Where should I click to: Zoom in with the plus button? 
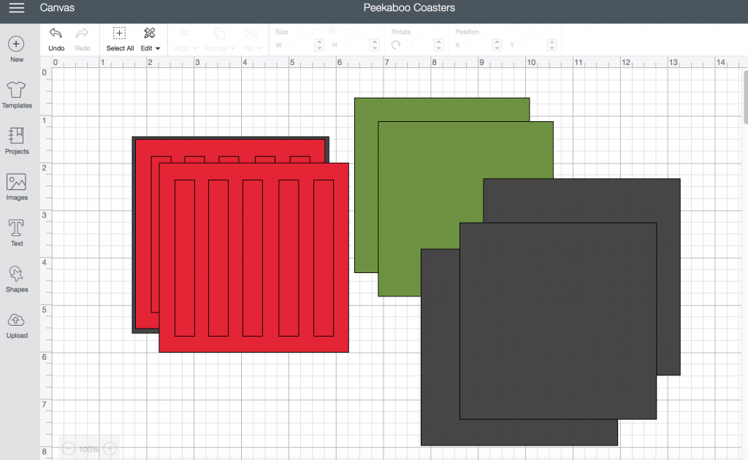point(110,448)
